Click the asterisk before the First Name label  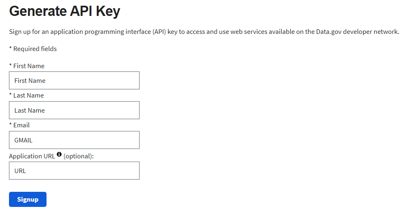(x=10, y=65)
